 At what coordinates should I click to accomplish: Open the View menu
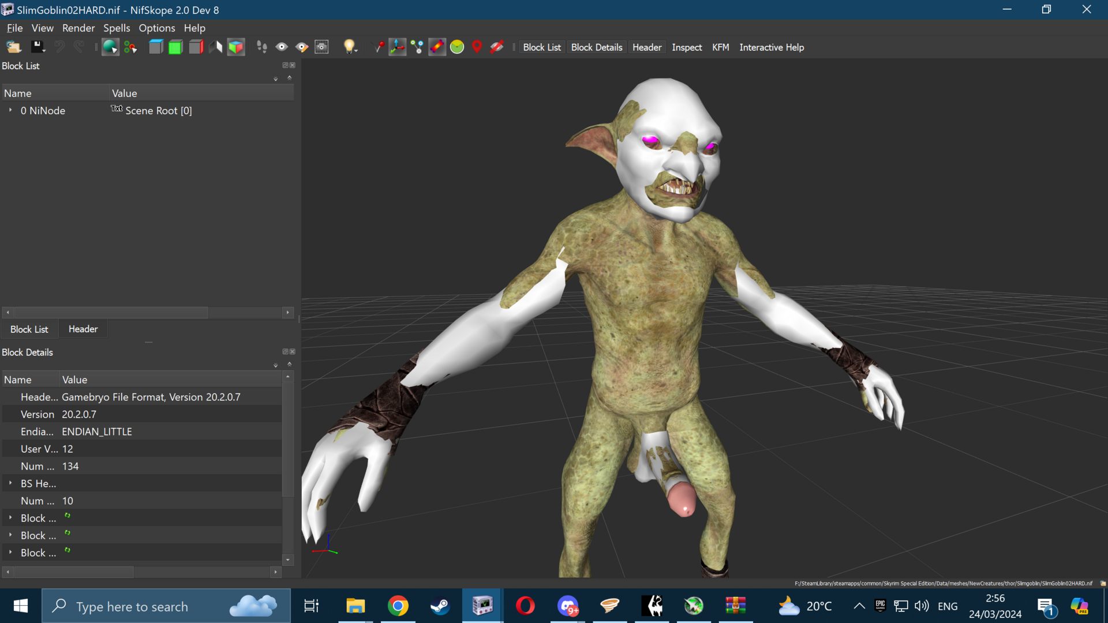coord(42,28)
